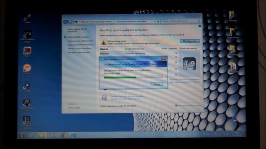Open the Windows Start orb
Image resolution: width=266 pixels, height=149 pixels.
[x=22, y=135]
